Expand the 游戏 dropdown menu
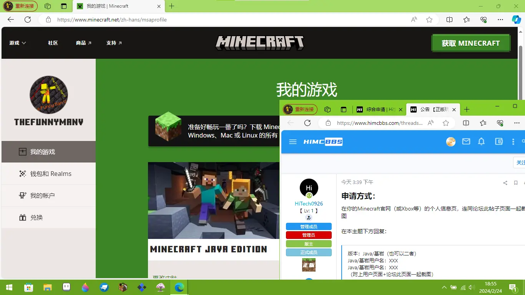 tap(17, 43)
